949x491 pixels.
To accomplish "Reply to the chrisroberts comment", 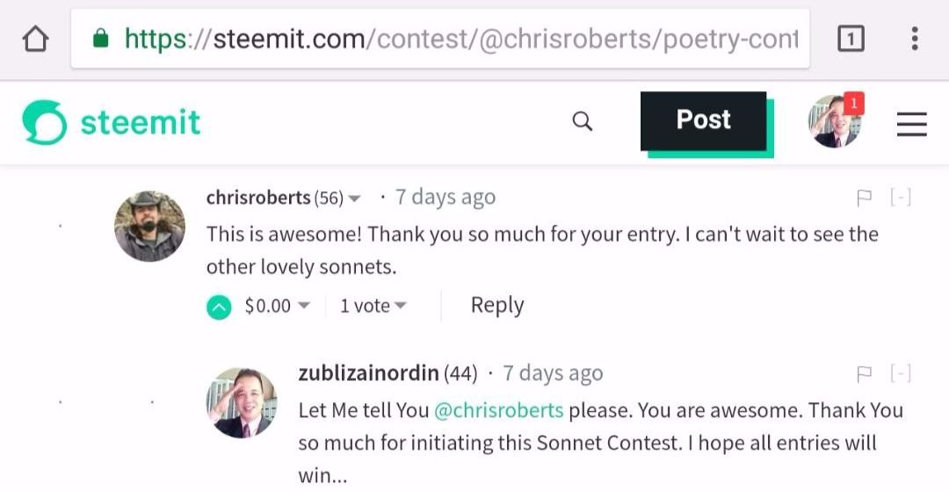I will [497, 306].
